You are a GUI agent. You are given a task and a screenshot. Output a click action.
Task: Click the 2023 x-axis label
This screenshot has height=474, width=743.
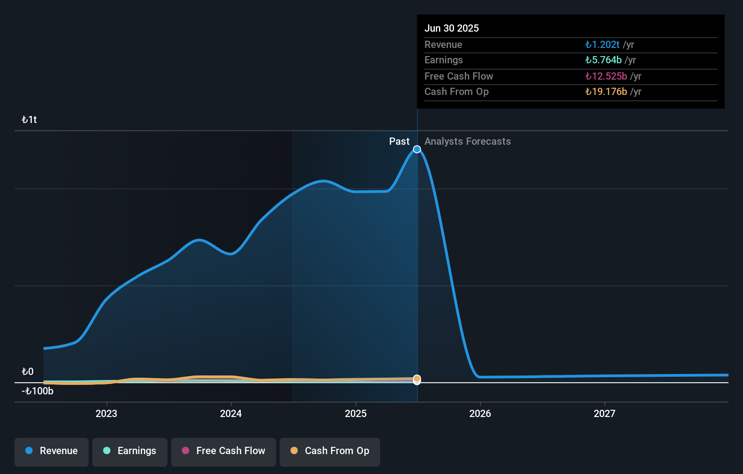pyautogui.click(x=106, y=413)
